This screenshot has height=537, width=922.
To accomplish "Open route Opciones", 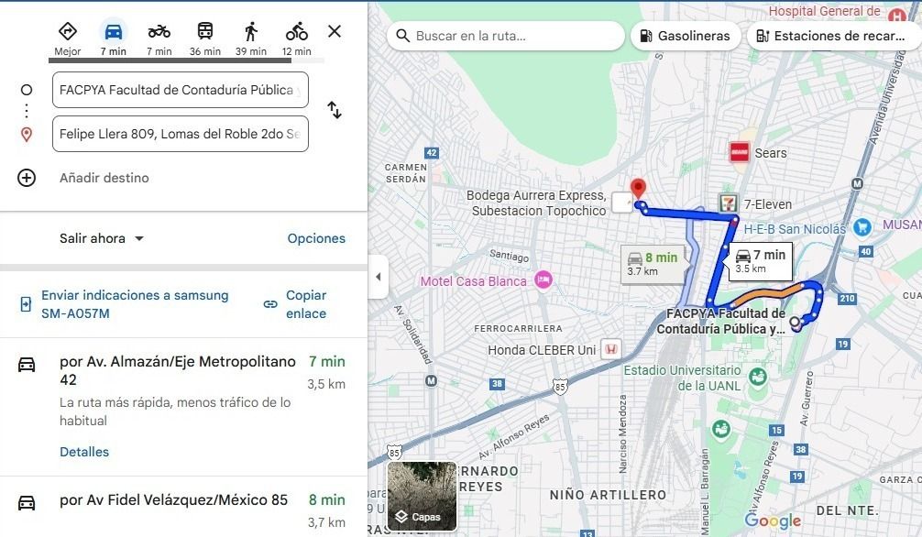I will [316, 238].
